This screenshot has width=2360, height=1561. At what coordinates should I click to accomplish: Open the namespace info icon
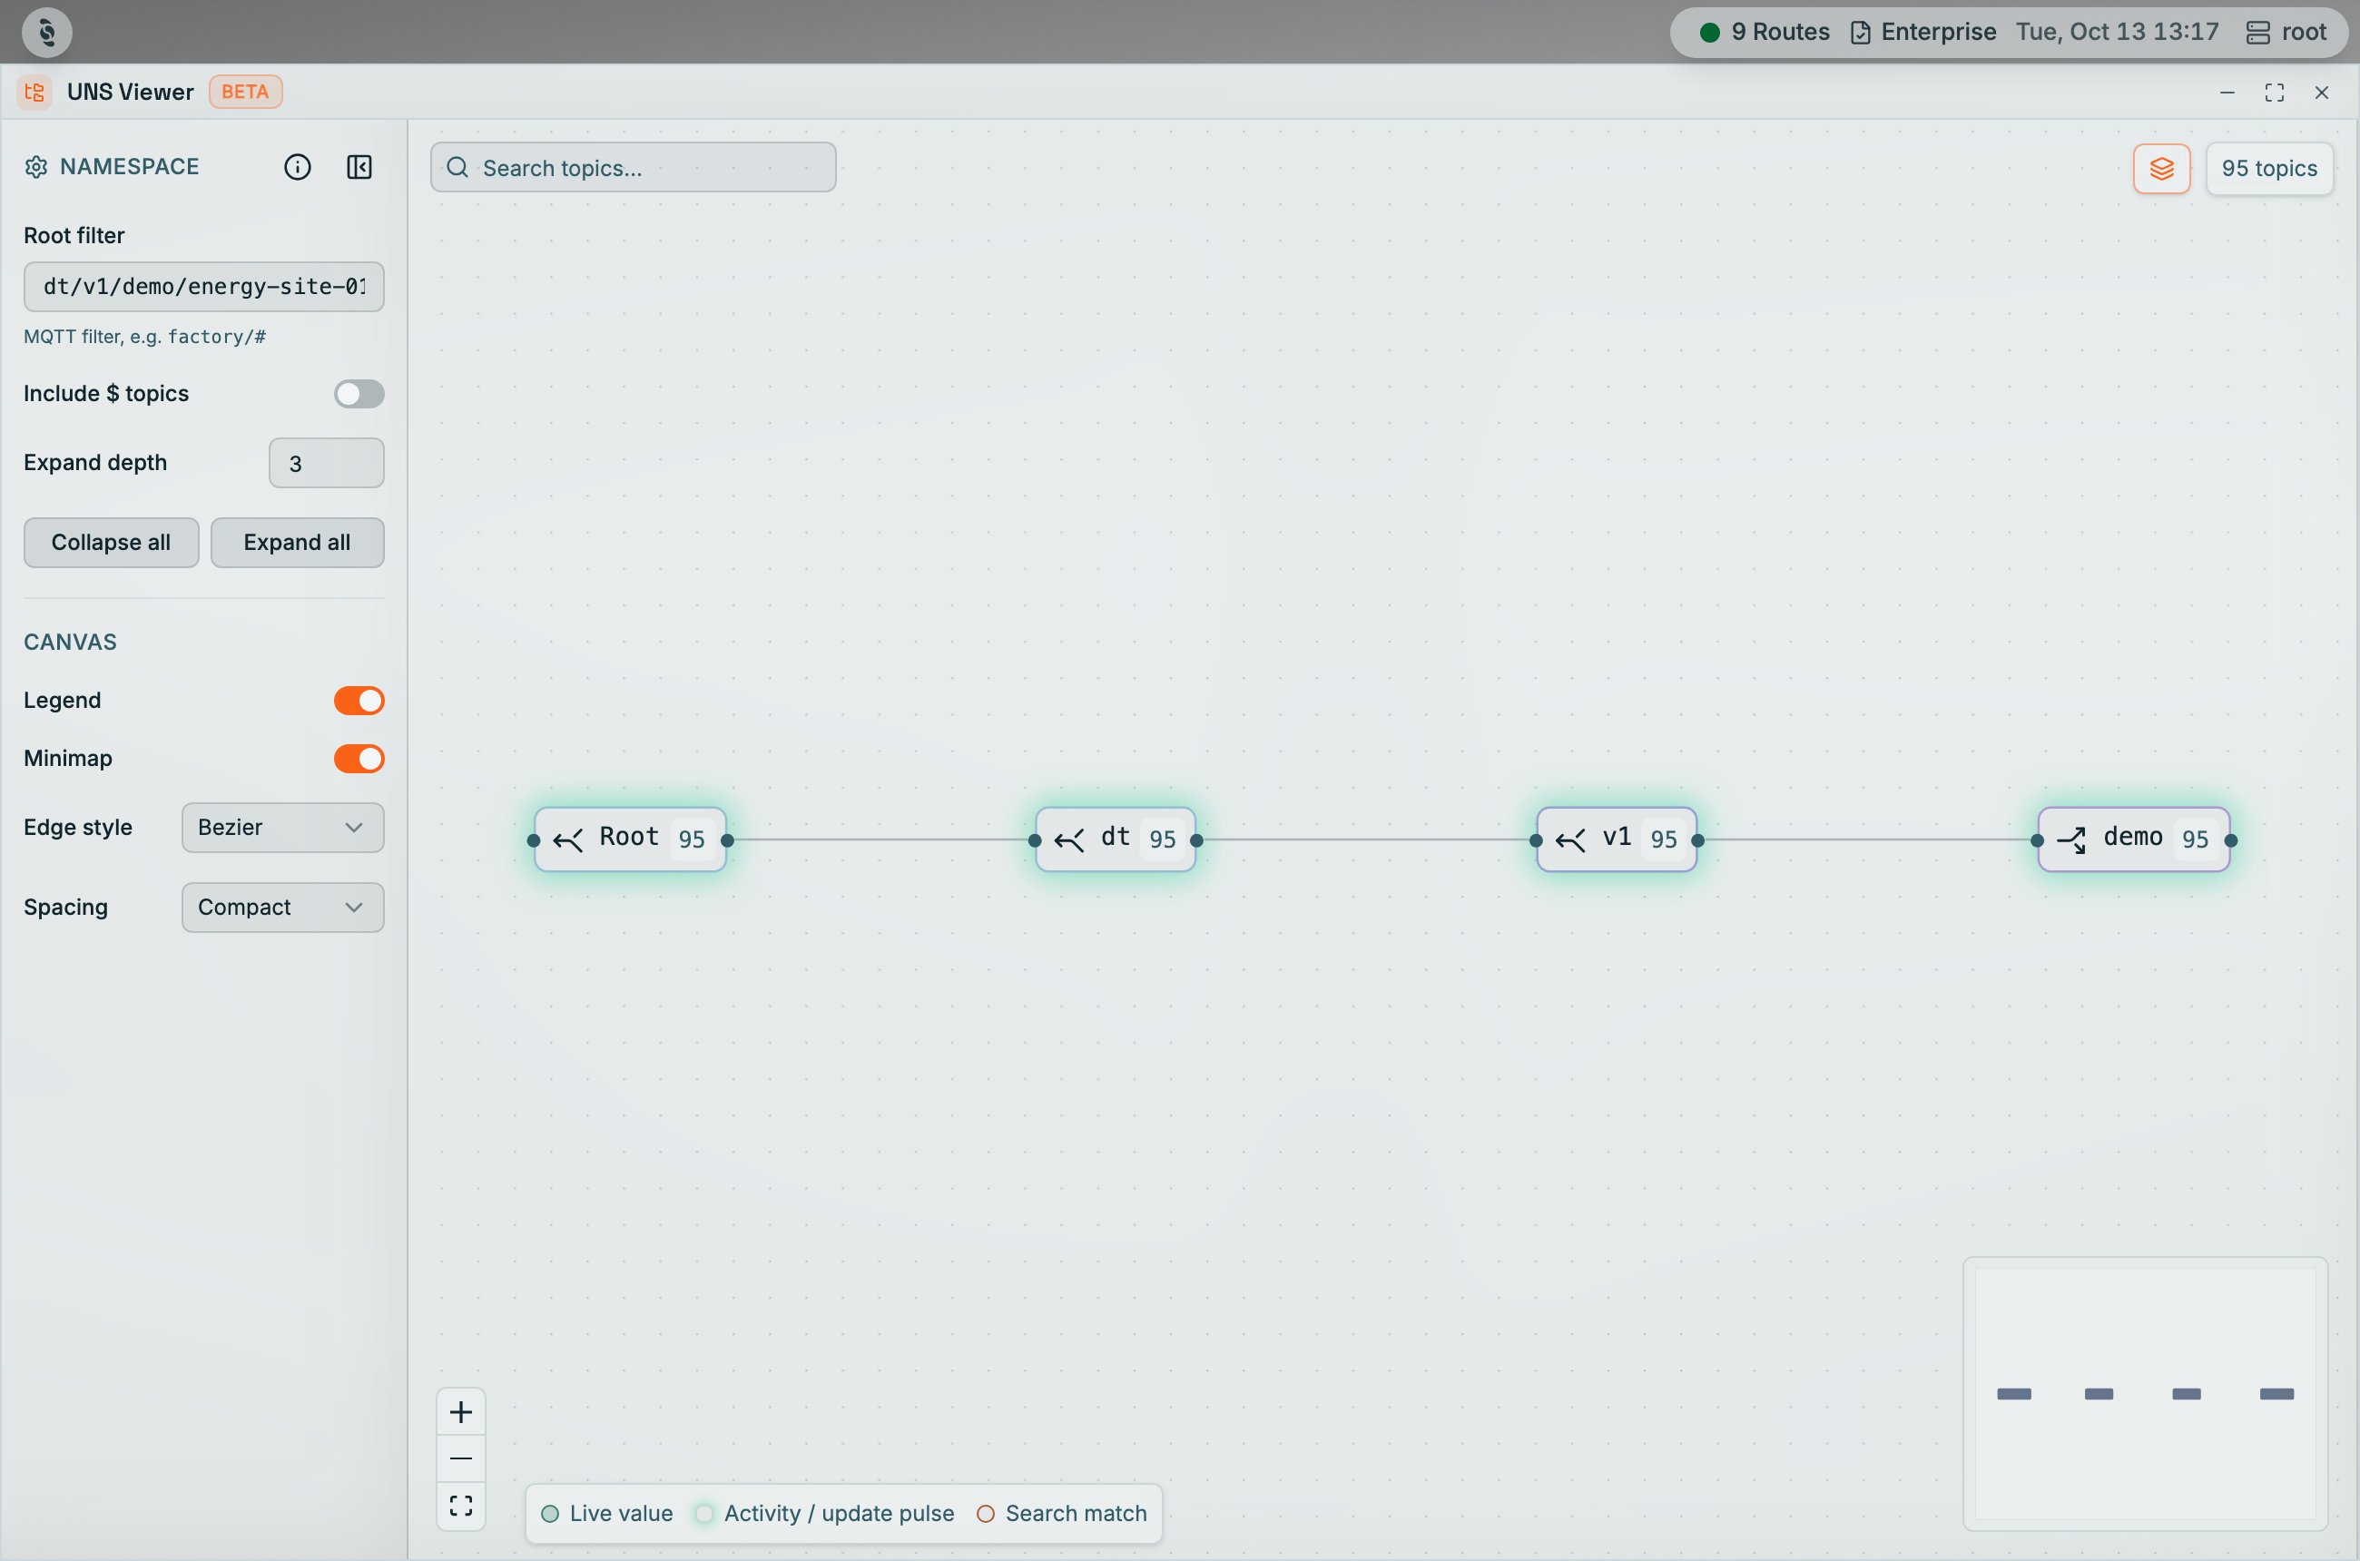(297, 167)
